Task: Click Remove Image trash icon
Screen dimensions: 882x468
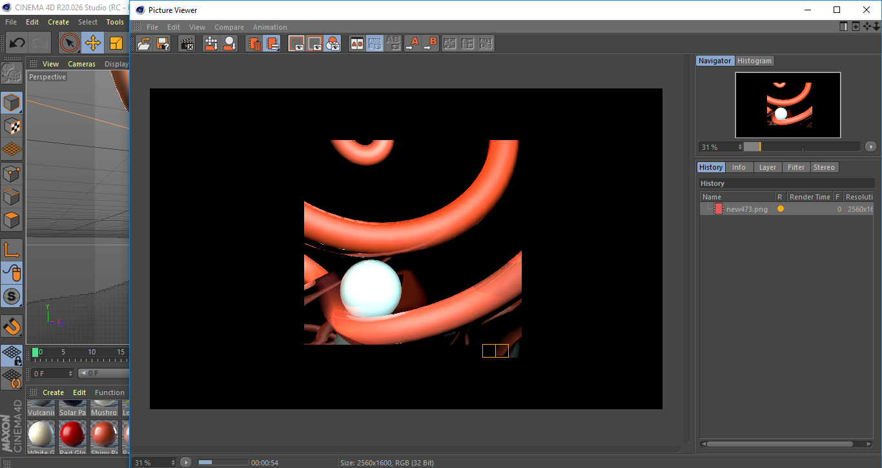Action: point(254,44)
